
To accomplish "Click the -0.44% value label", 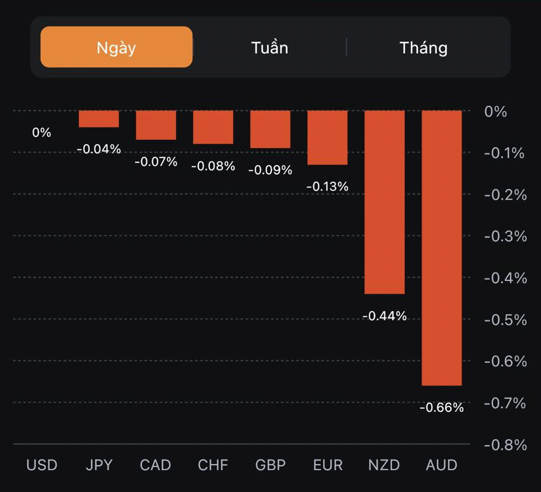I will (x=384, y=316).
